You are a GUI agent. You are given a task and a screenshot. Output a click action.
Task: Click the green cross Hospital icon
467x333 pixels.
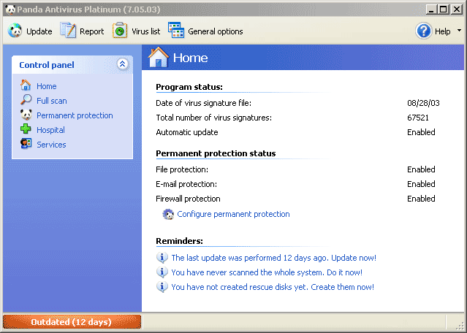(x=26, y=130)
